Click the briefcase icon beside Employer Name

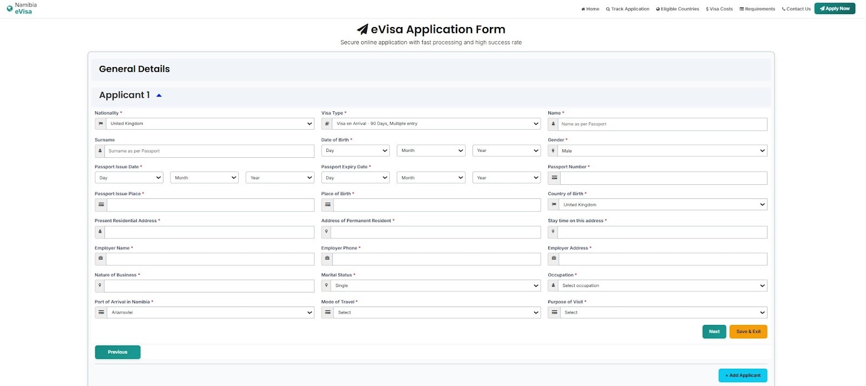[100, 259]
